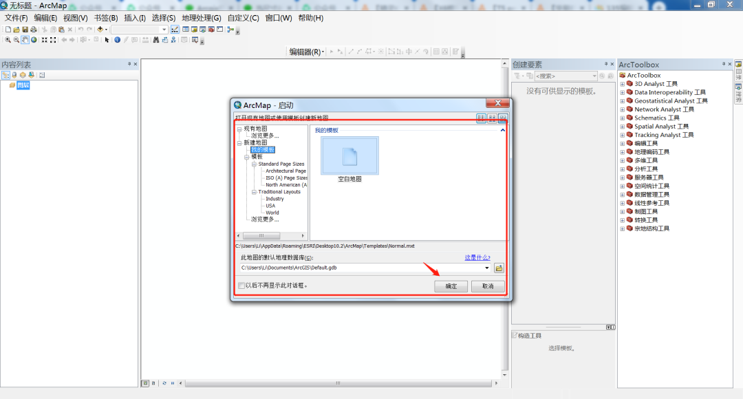Screen dimensions: 743x399
Task: Click the Save map toolbar icon
Action: click(x=25, y=30)
